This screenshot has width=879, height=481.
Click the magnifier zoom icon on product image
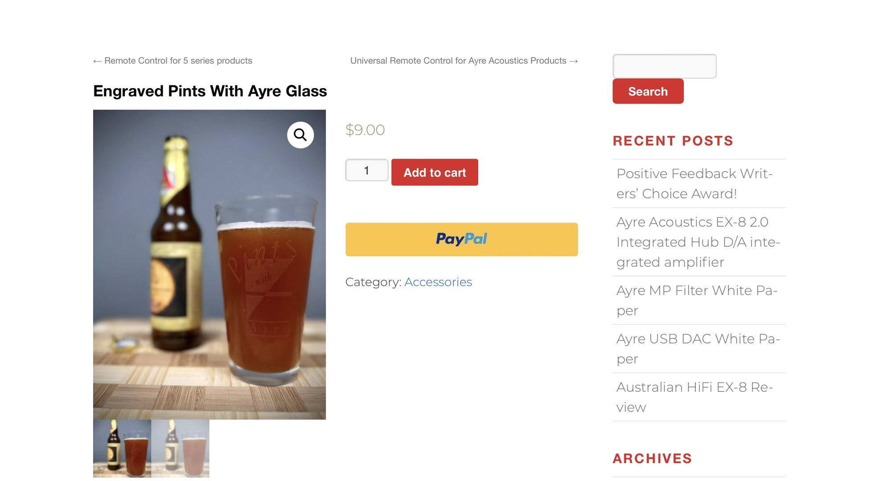click(x=300, y=135)
